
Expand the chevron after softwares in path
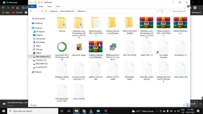(87, 11)
